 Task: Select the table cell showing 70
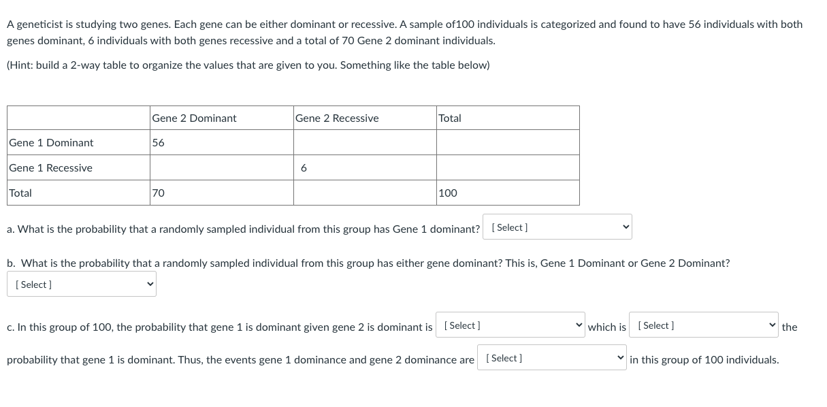point(222,193)
